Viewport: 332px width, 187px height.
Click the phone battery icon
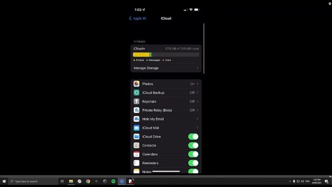(197, 10)
